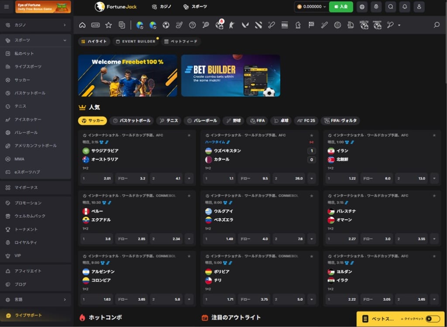
Task: Favorite the Uzbekistan vs Qatar match star
Action: click(312, 135)
